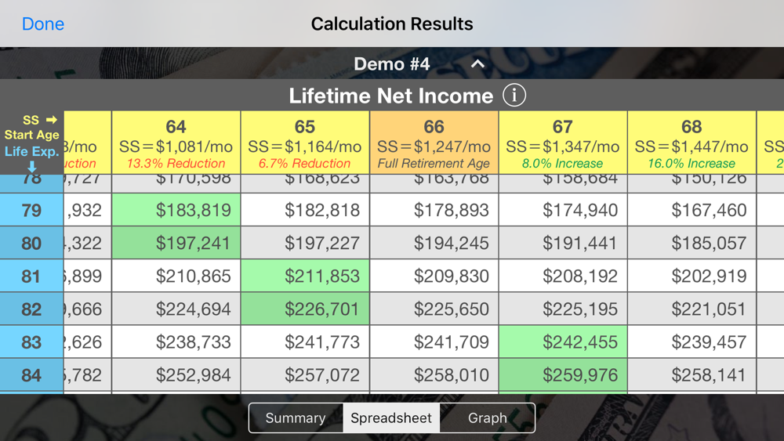Click the green highlighted $259,976 cell
The image size is (784, 441).
tap(562, 374)
